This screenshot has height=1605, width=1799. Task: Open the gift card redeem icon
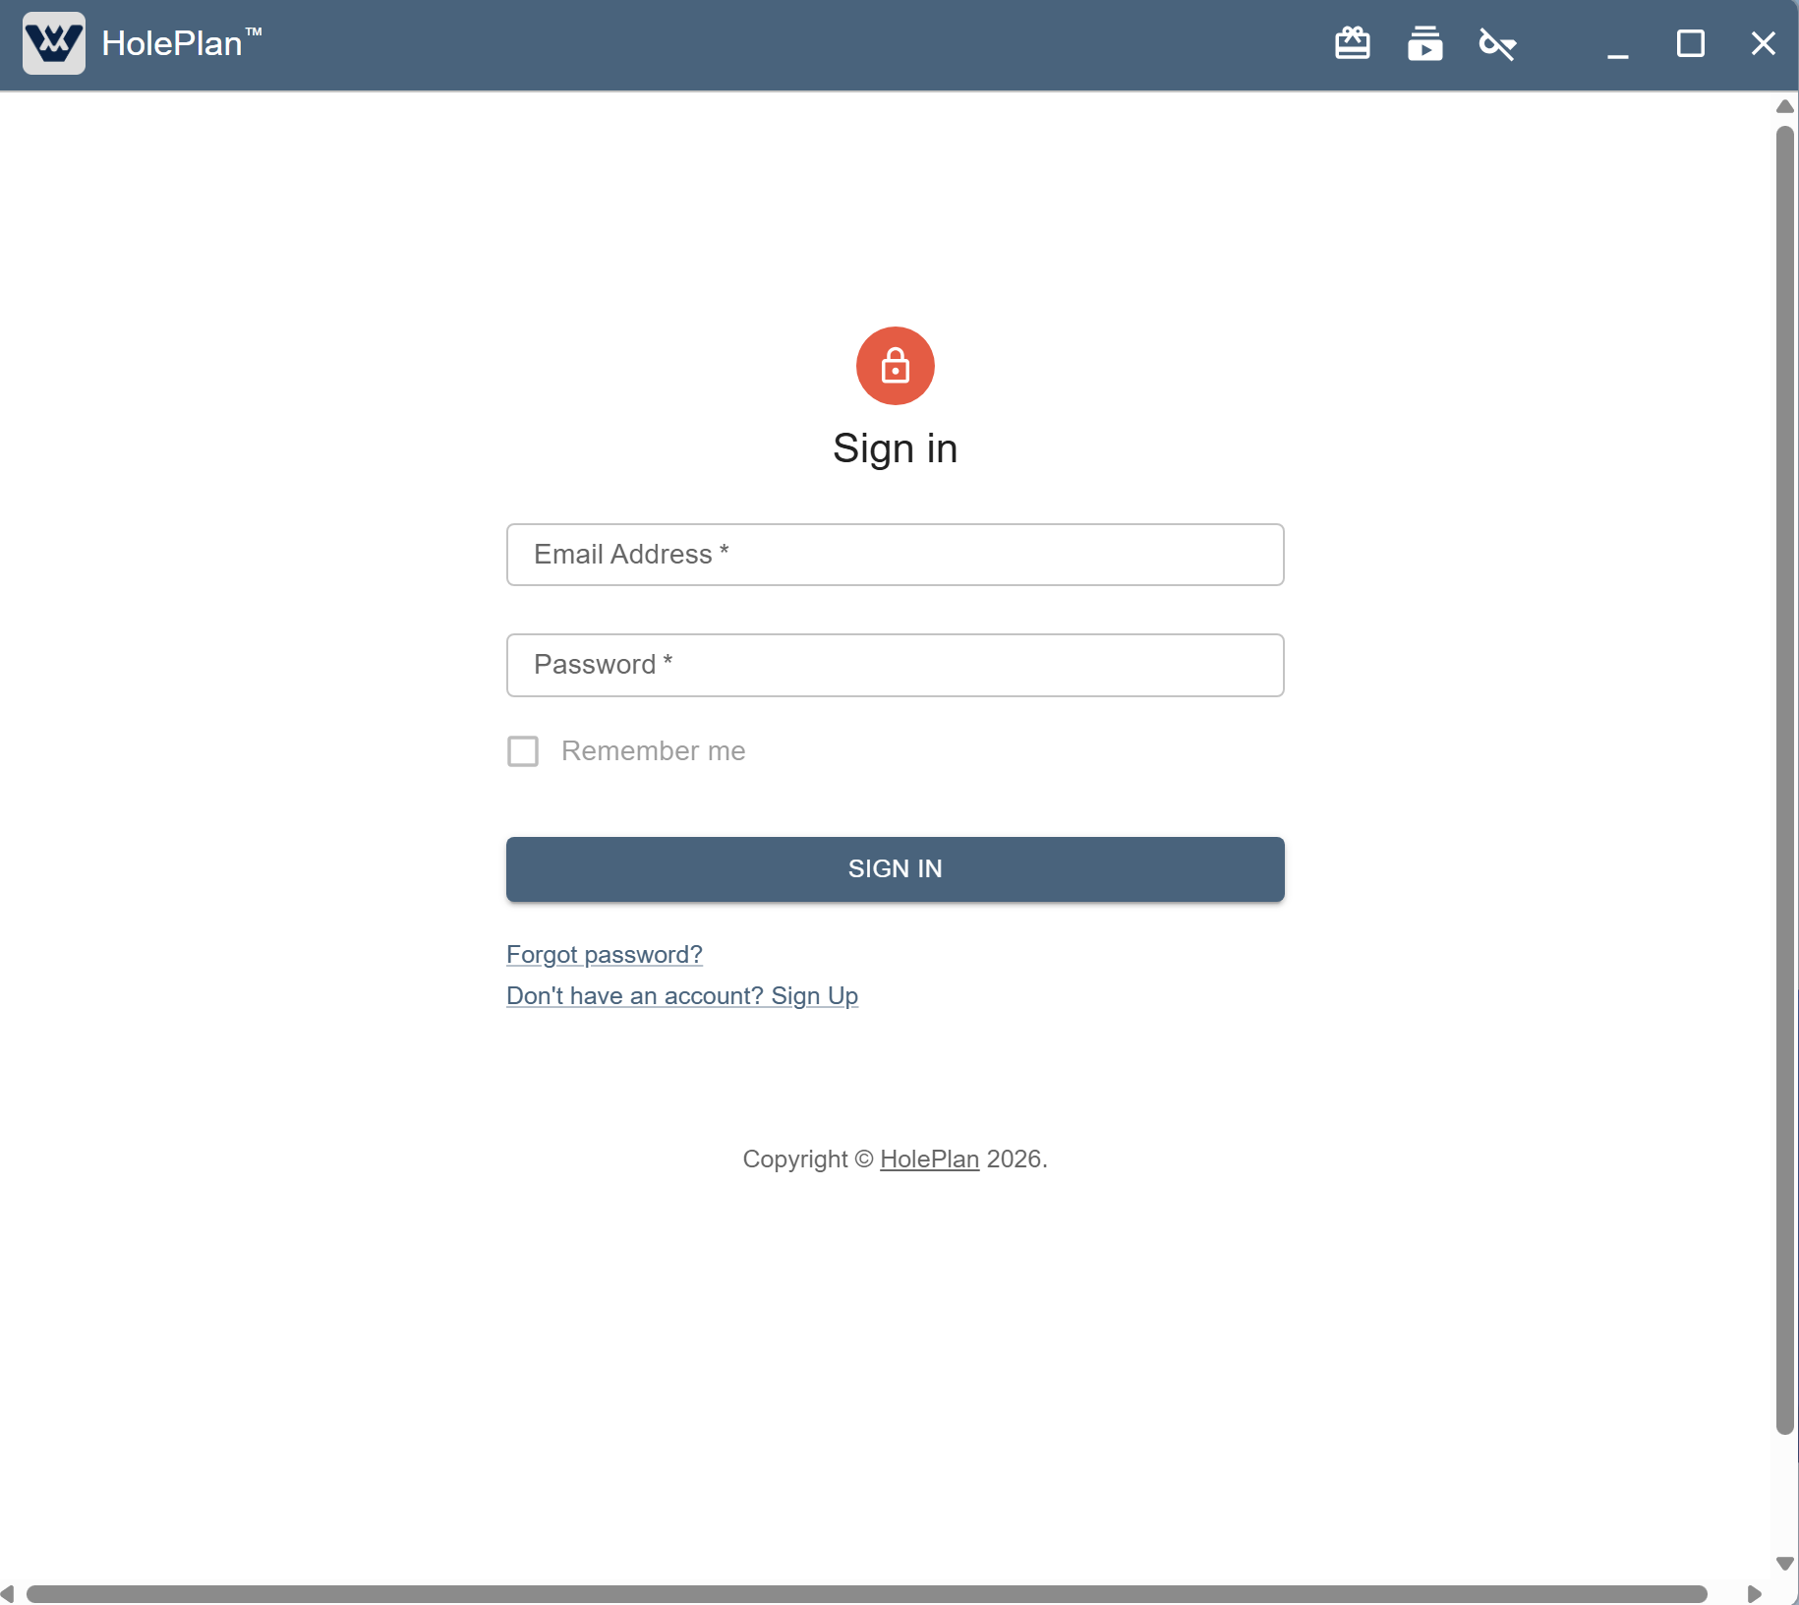click(x=1353, y=43)
